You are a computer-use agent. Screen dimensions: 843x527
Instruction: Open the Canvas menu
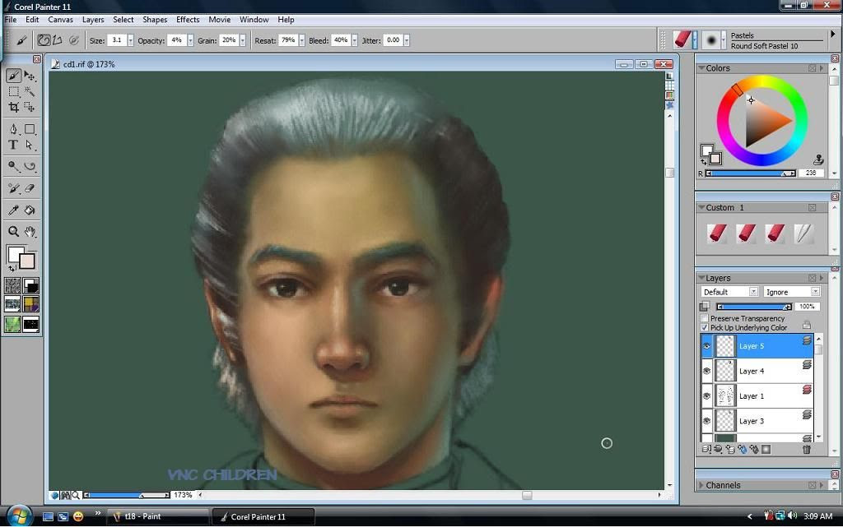pyautogui.click(x=60, y=19)
